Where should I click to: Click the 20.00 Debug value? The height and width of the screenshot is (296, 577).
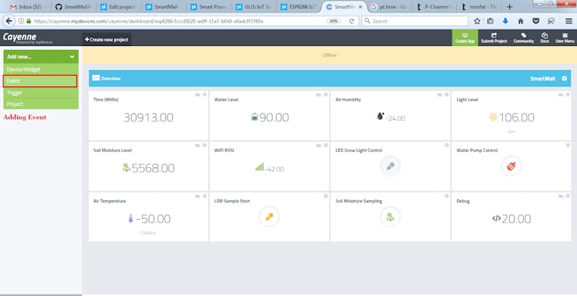pyautogui.click(x=516, y=219)
